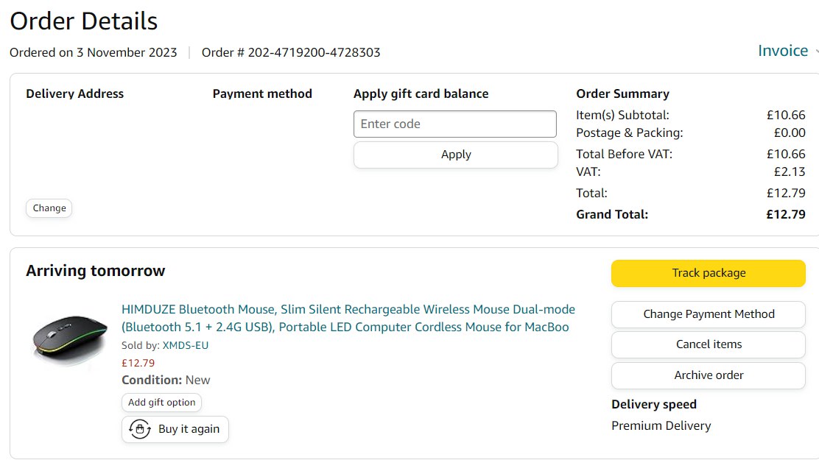Expand the Invoice dropdown chevron
Viewport: 819px width, 460px height.
click(x=815, y=52)
